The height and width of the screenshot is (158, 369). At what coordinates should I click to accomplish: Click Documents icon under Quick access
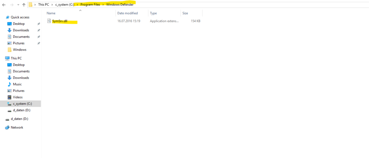click(x=9, y=37)
